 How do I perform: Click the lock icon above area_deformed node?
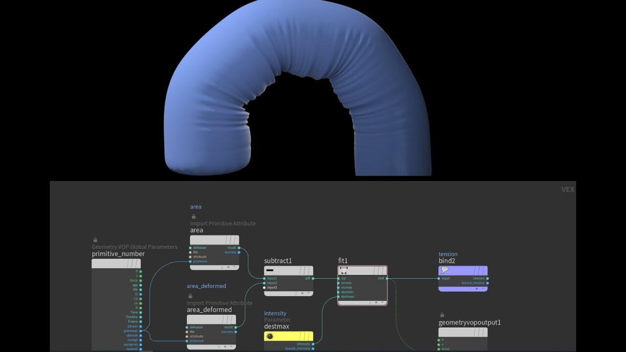[x=189, y=295]
